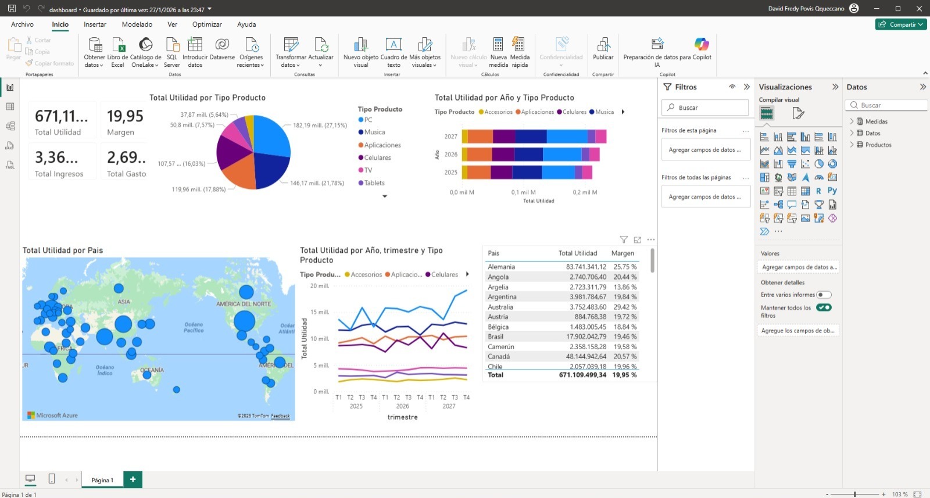Screen dimensions: 930x498
Task: Select the Q&A speech bubble visual
Action: pyautogui.click(x=792, y=205)
